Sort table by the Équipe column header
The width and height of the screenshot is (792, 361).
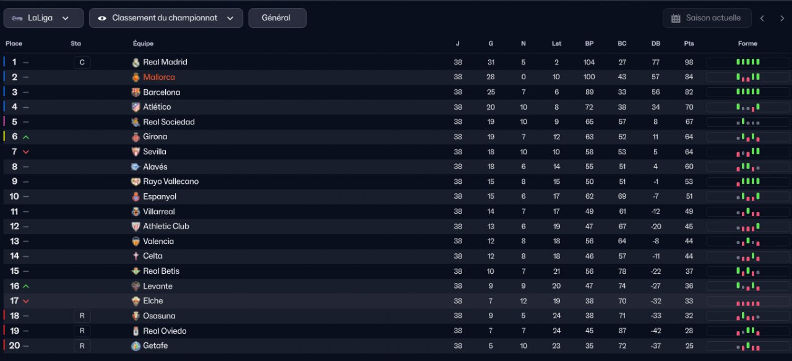[x=143, y=43]
